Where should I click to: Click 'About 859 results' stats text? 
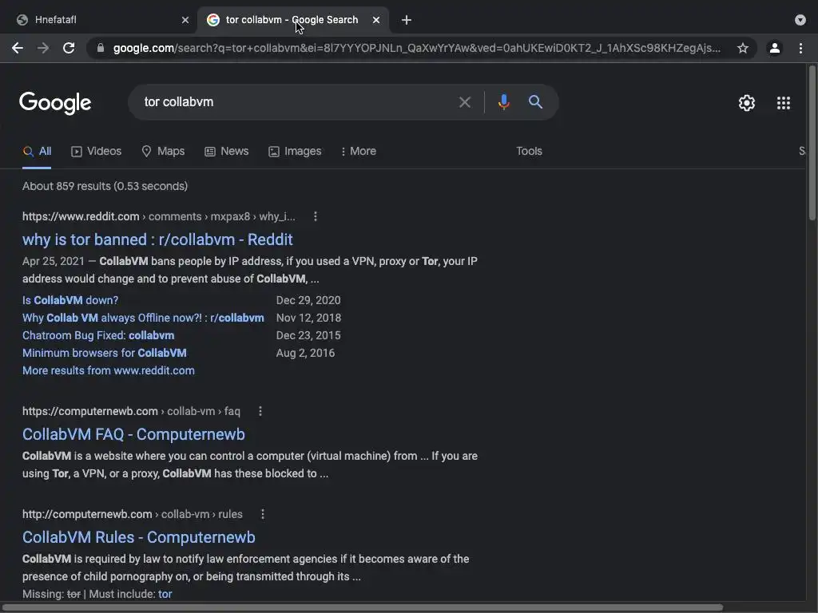point(105,186)
